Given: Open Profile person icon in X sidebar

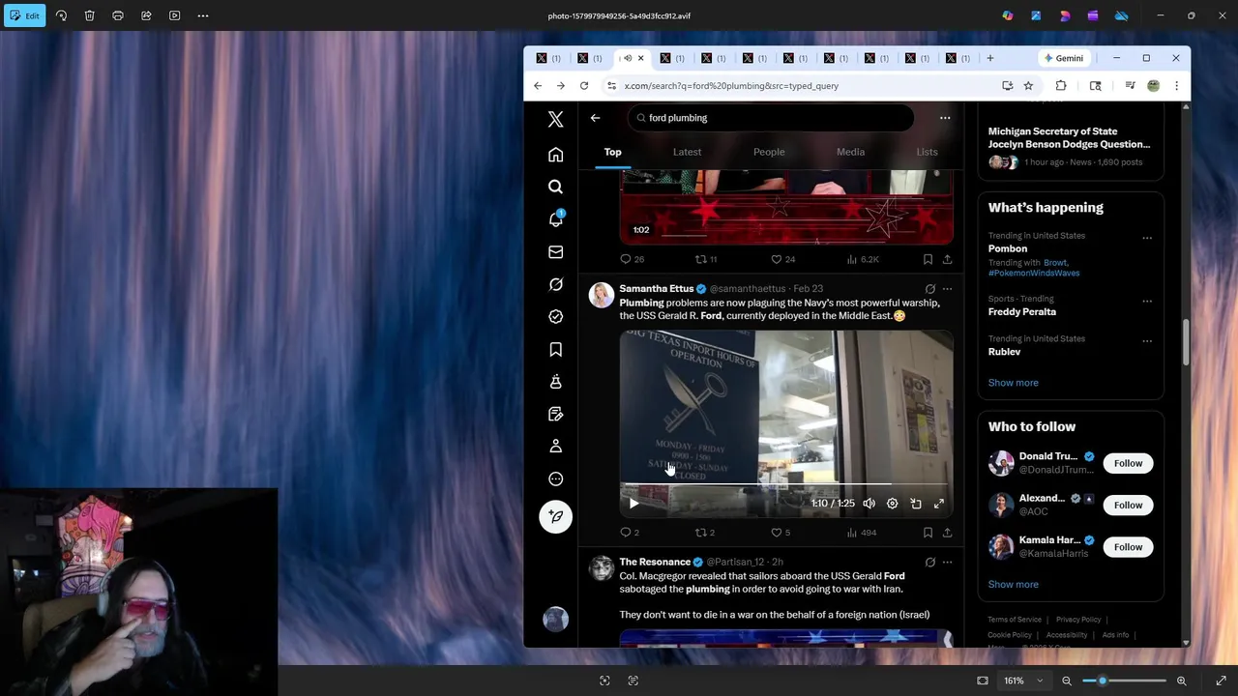Looking at the screenshot, I should tap(555, 447).
